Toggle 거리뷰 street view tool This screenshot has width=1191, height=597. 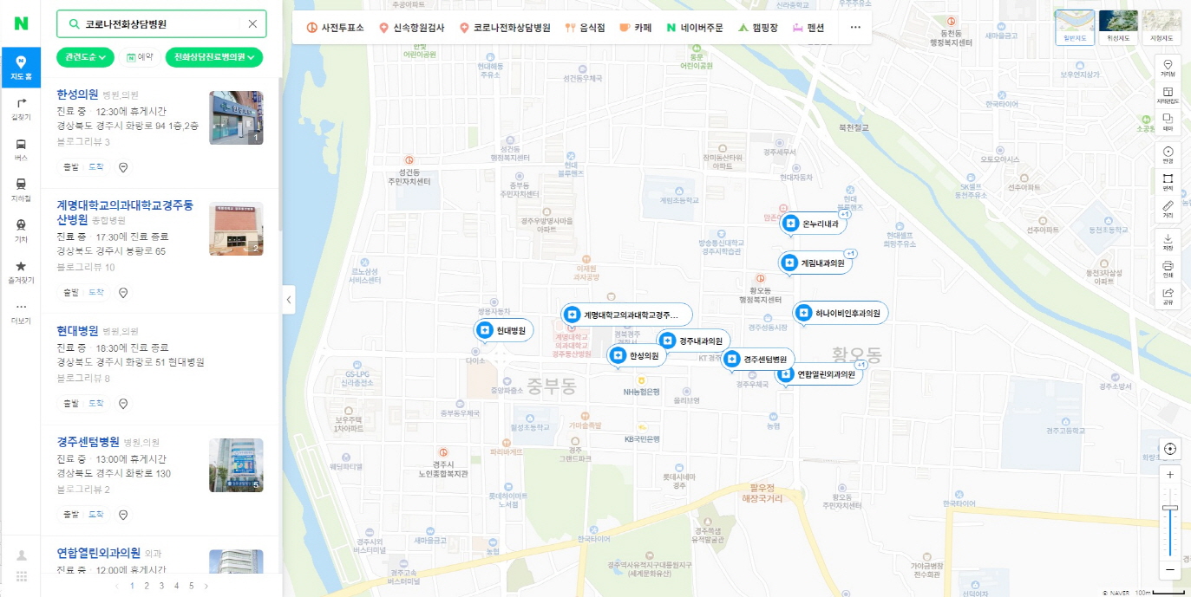[1168, 68]
